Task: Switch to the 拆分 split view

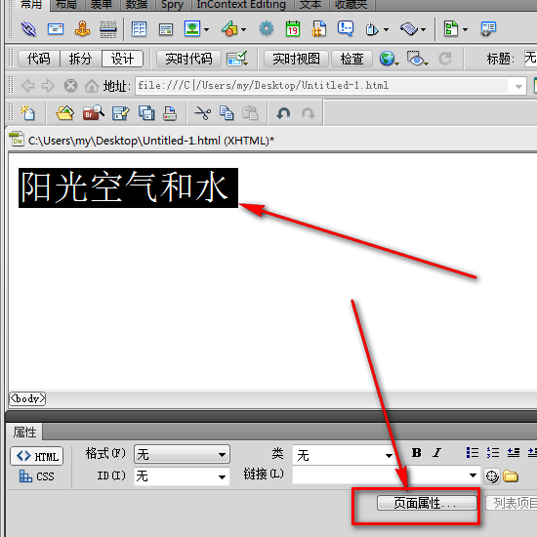Action: coord(81,59)
